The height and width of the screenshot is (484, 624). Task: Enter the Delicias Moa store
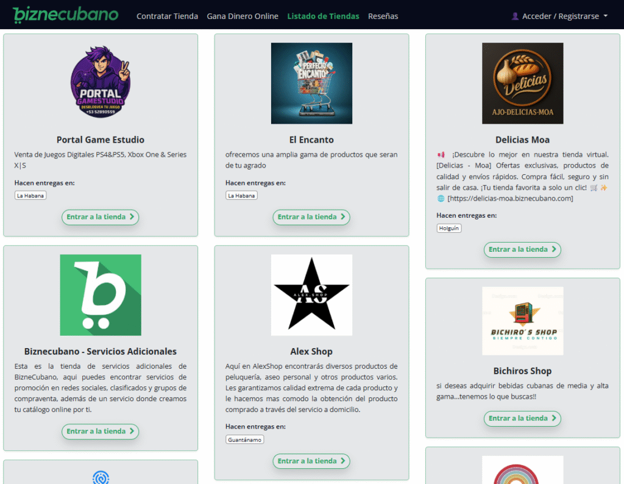pyautogui.click(x=522, y=249)
